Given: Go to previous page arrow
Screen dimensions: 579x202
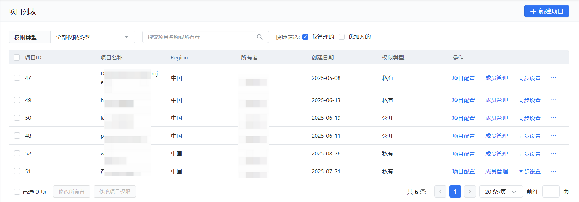Looking at the screenshot, I should 440,191.
